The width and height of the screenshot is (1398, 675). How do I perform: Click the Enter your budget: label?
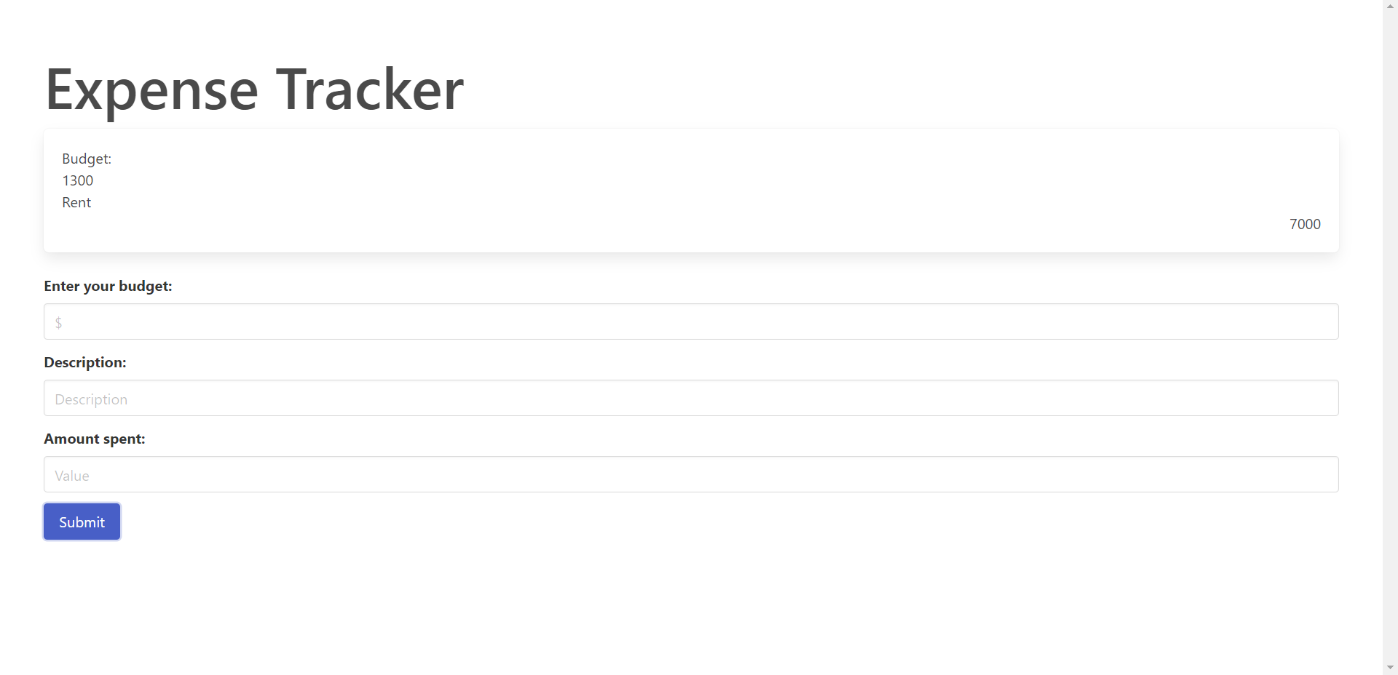click(x=108, y=286)
